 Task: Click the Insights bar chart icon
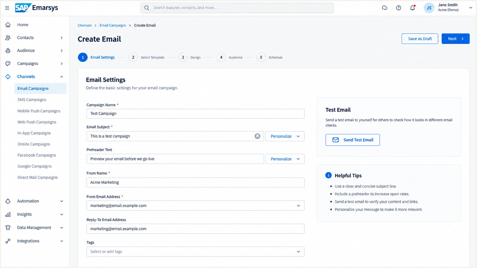tap(8, 214)
